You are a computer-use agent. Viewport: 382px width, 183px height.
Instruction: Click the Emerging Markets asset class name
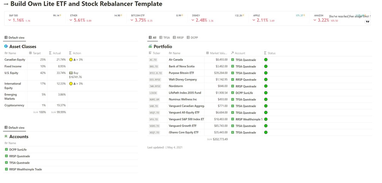point(11,96)
